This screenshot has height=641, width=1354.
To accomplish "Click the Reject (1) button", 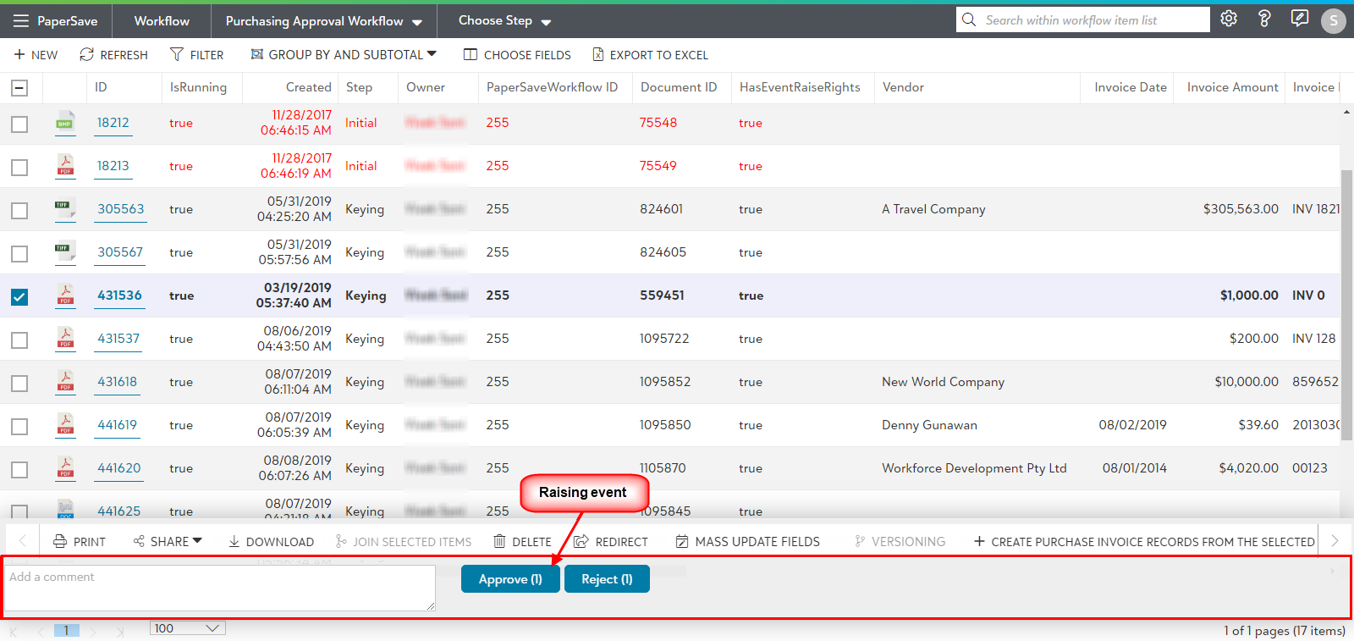I will click(607, 579).
